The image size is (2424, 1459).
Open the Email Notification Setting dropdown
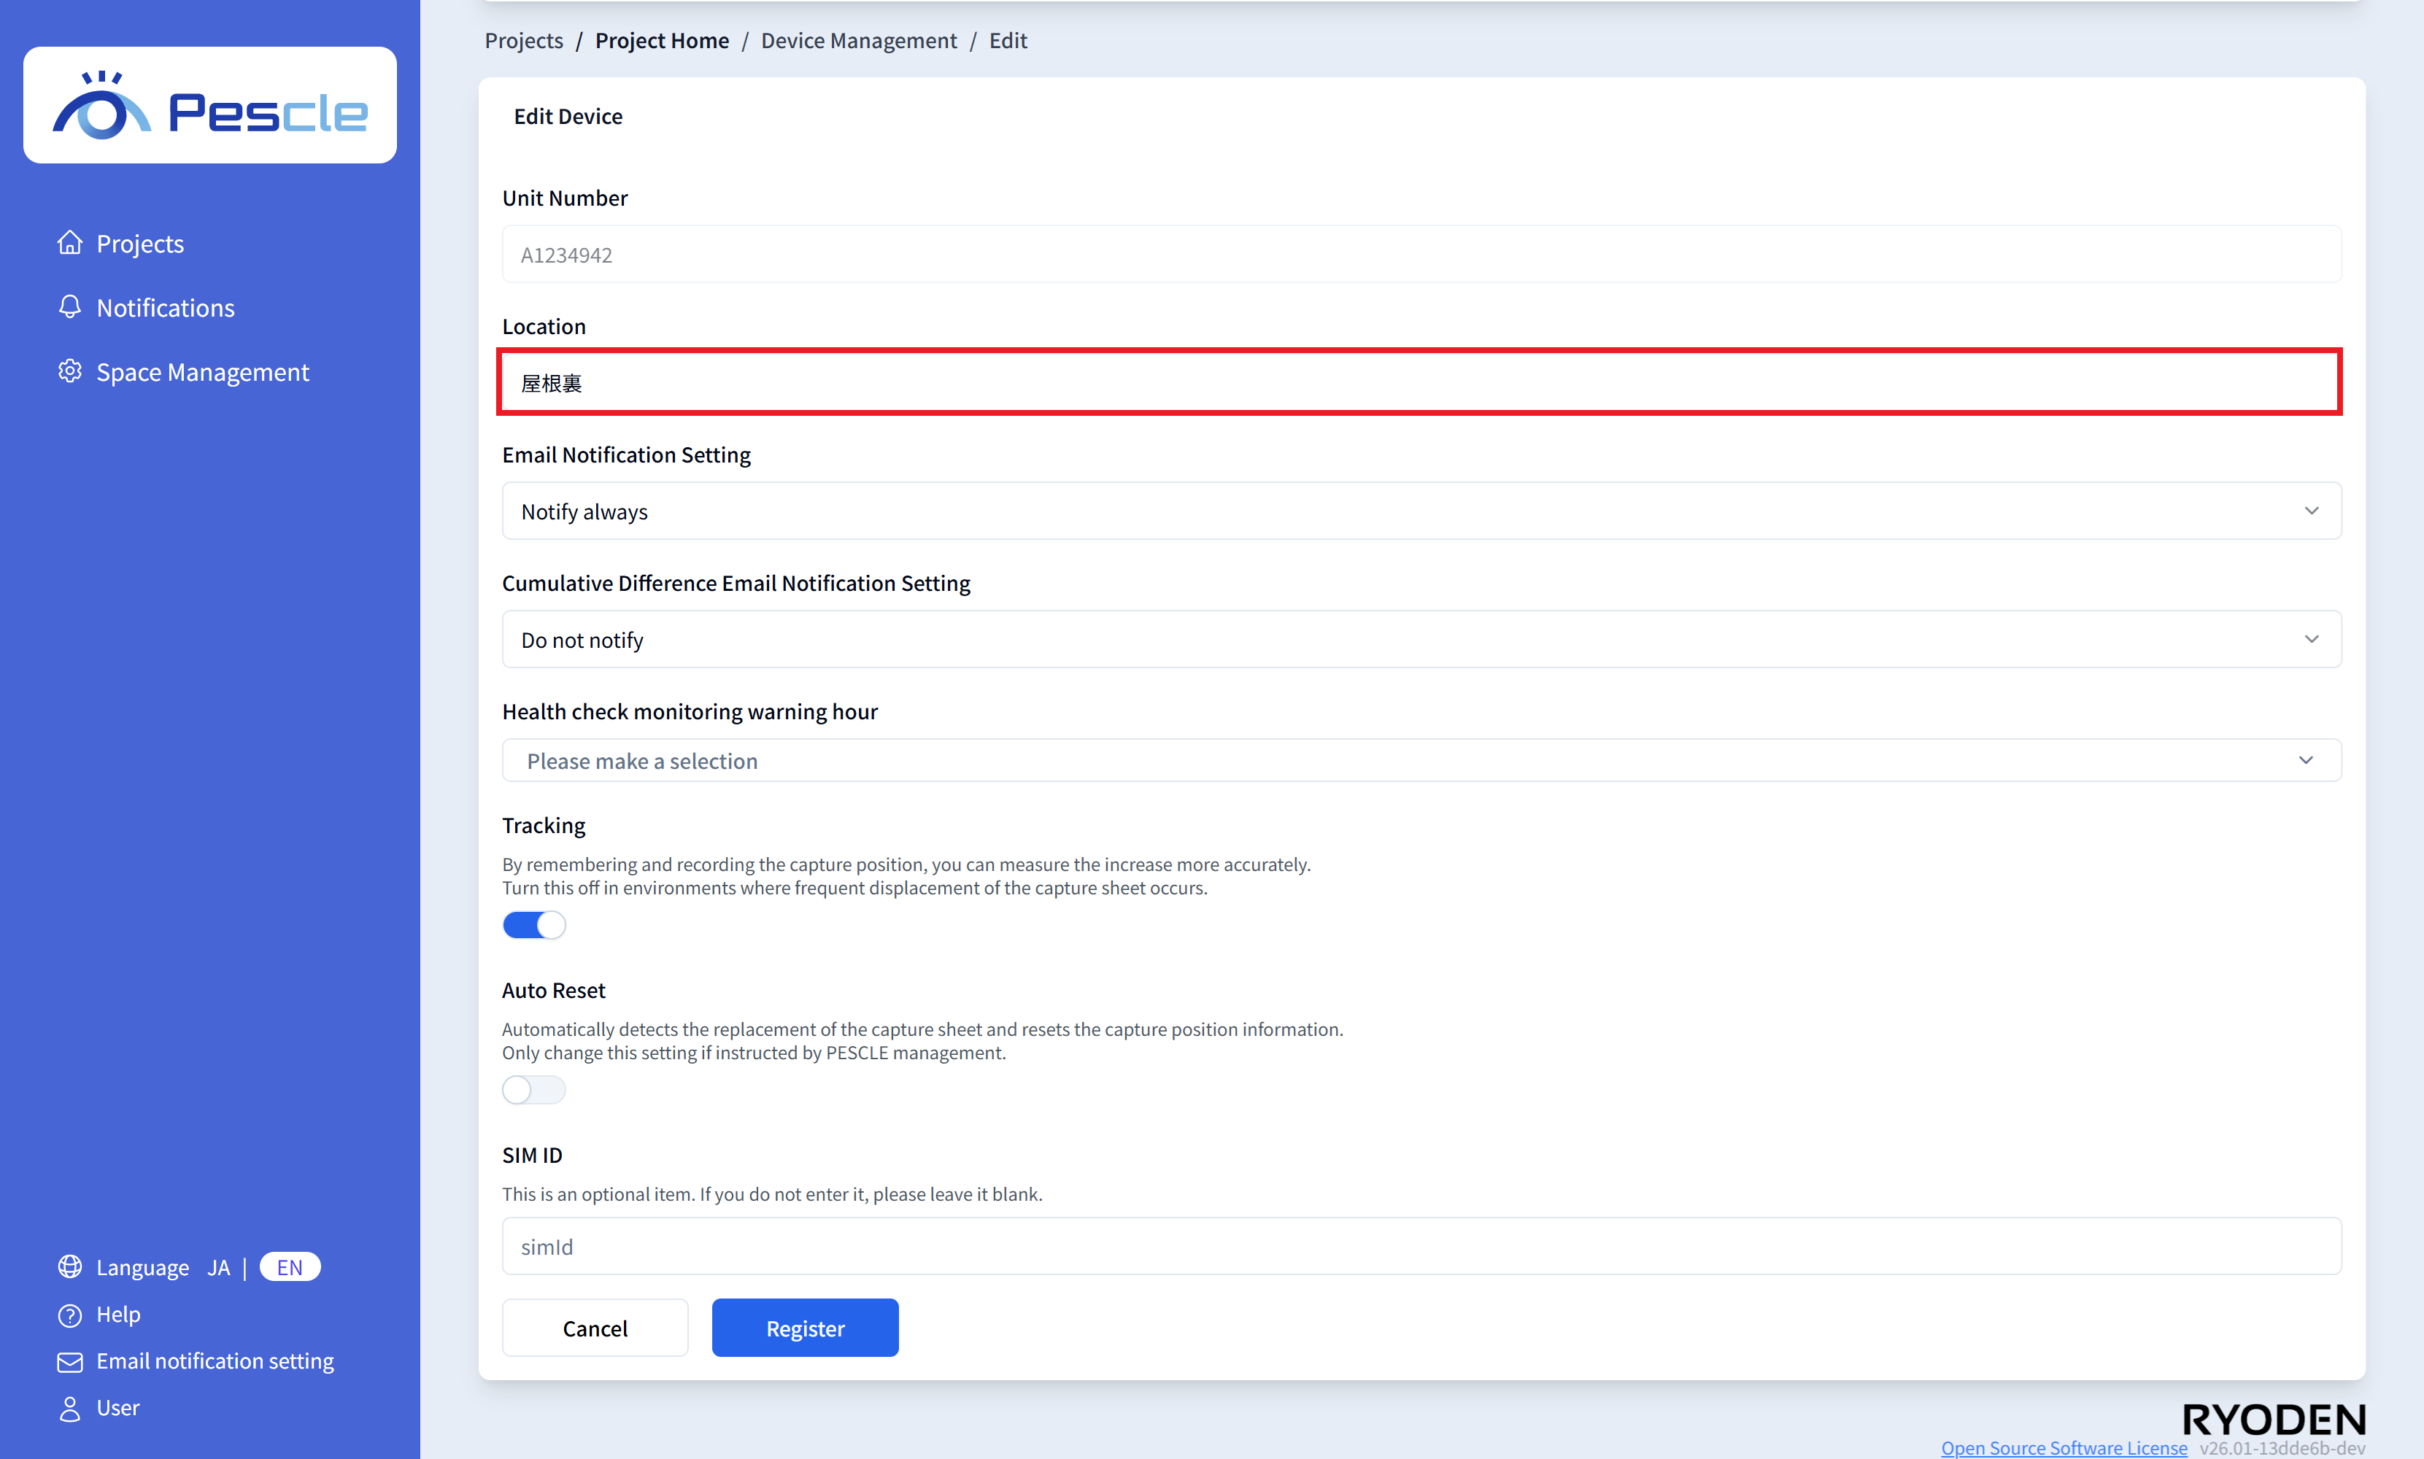1421,511
